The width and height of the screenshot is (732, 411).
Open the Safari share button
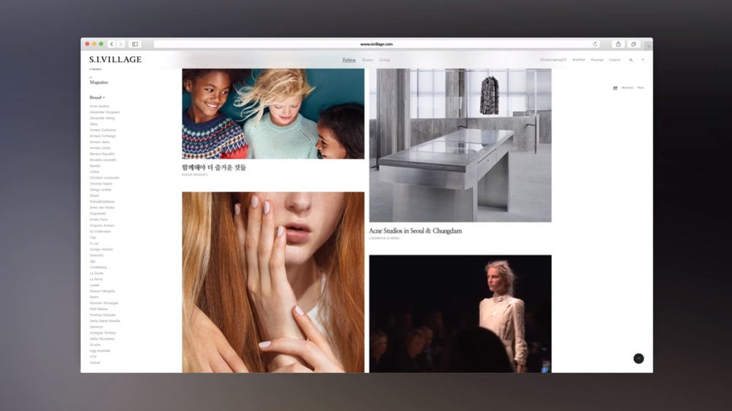pos(618,44)
